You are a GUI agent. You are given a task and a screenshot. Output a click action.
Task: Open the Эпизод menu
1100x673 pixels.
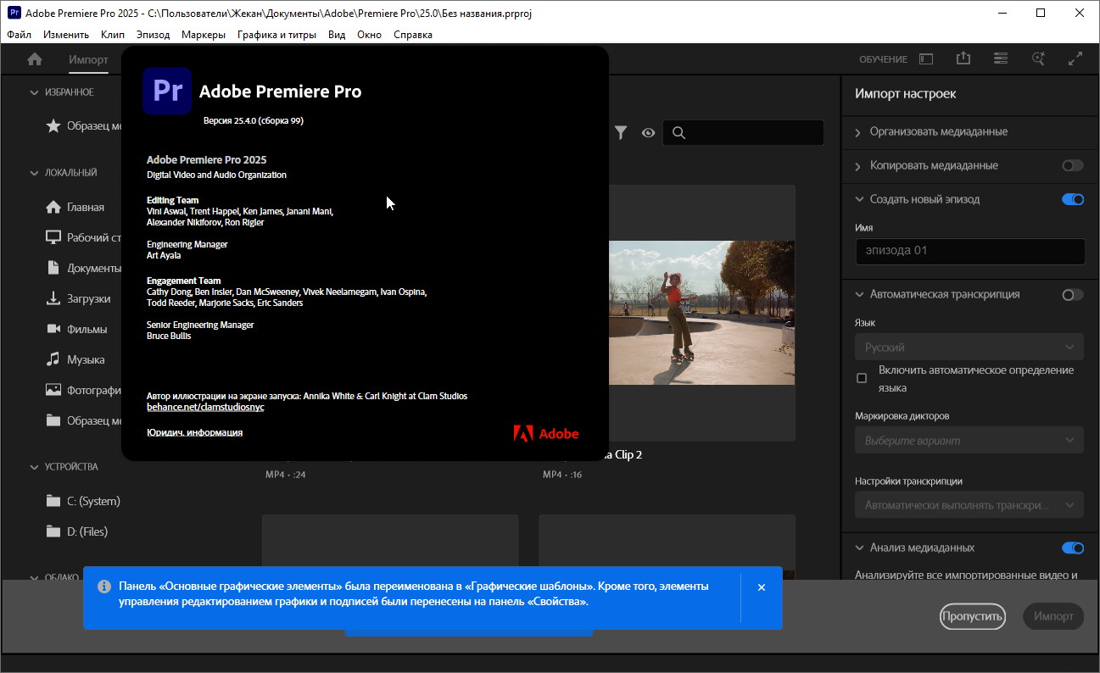[x=153, y=35]
